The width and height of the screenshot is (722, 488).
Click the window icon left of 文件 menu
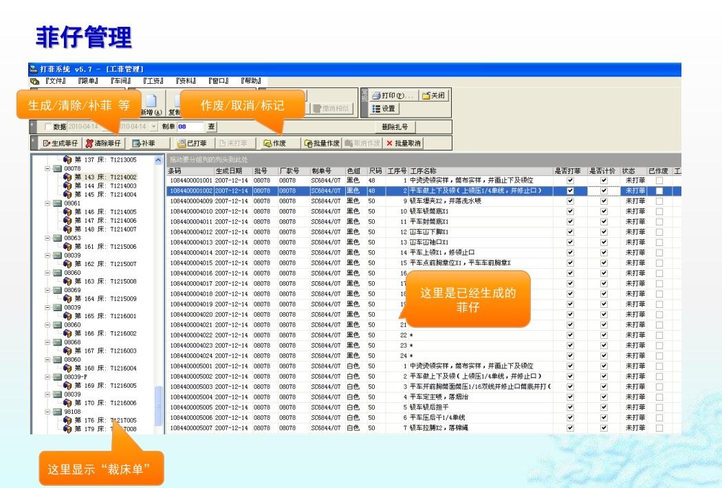coord(34,81)
